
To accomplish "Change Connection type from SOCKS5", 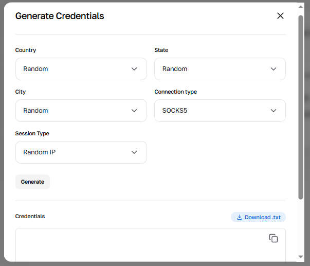I will click(x=220, y=111).
